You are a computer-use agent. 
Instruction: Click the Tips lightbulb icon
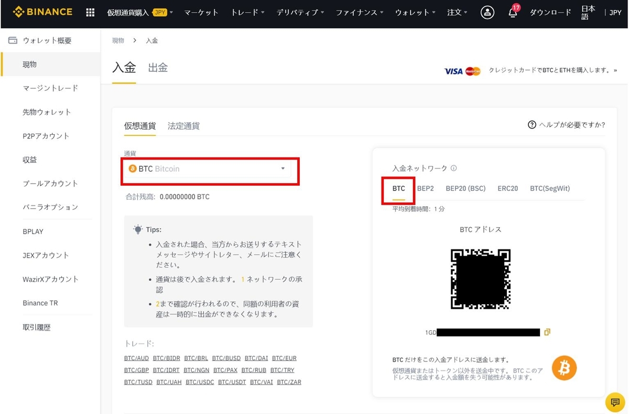(138, 229)
